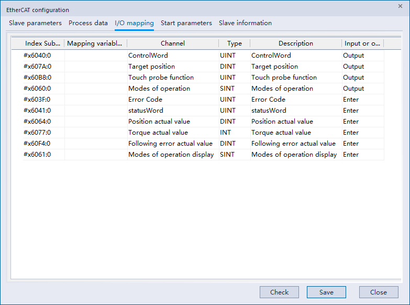Save the EtherCAT configuration
410x305 pixels.
(326, 292)
